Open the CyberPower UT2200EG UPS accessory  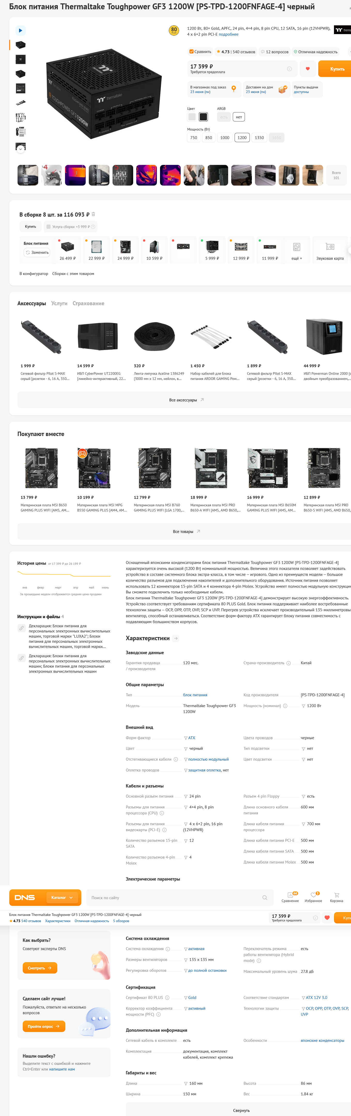102,349
